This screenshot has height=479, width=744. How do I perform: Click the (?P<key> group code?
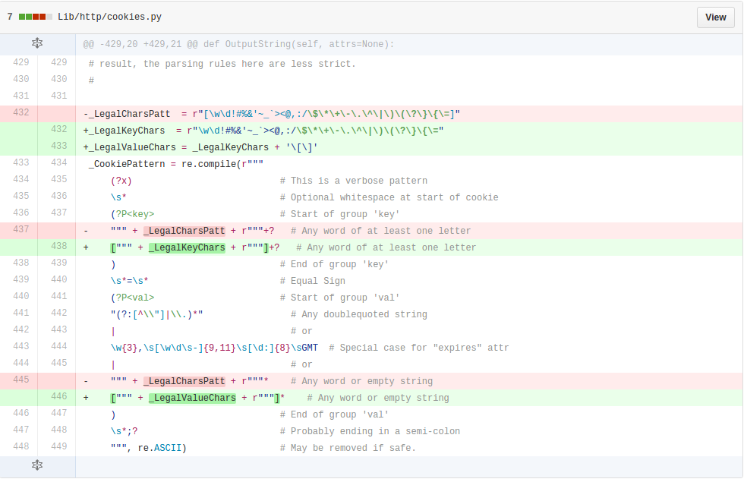click(x=132, y=214)
